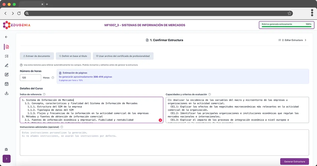This screenshot has width=317, height=166.
Task: Click Extraer de documento button
Action: 37,56
